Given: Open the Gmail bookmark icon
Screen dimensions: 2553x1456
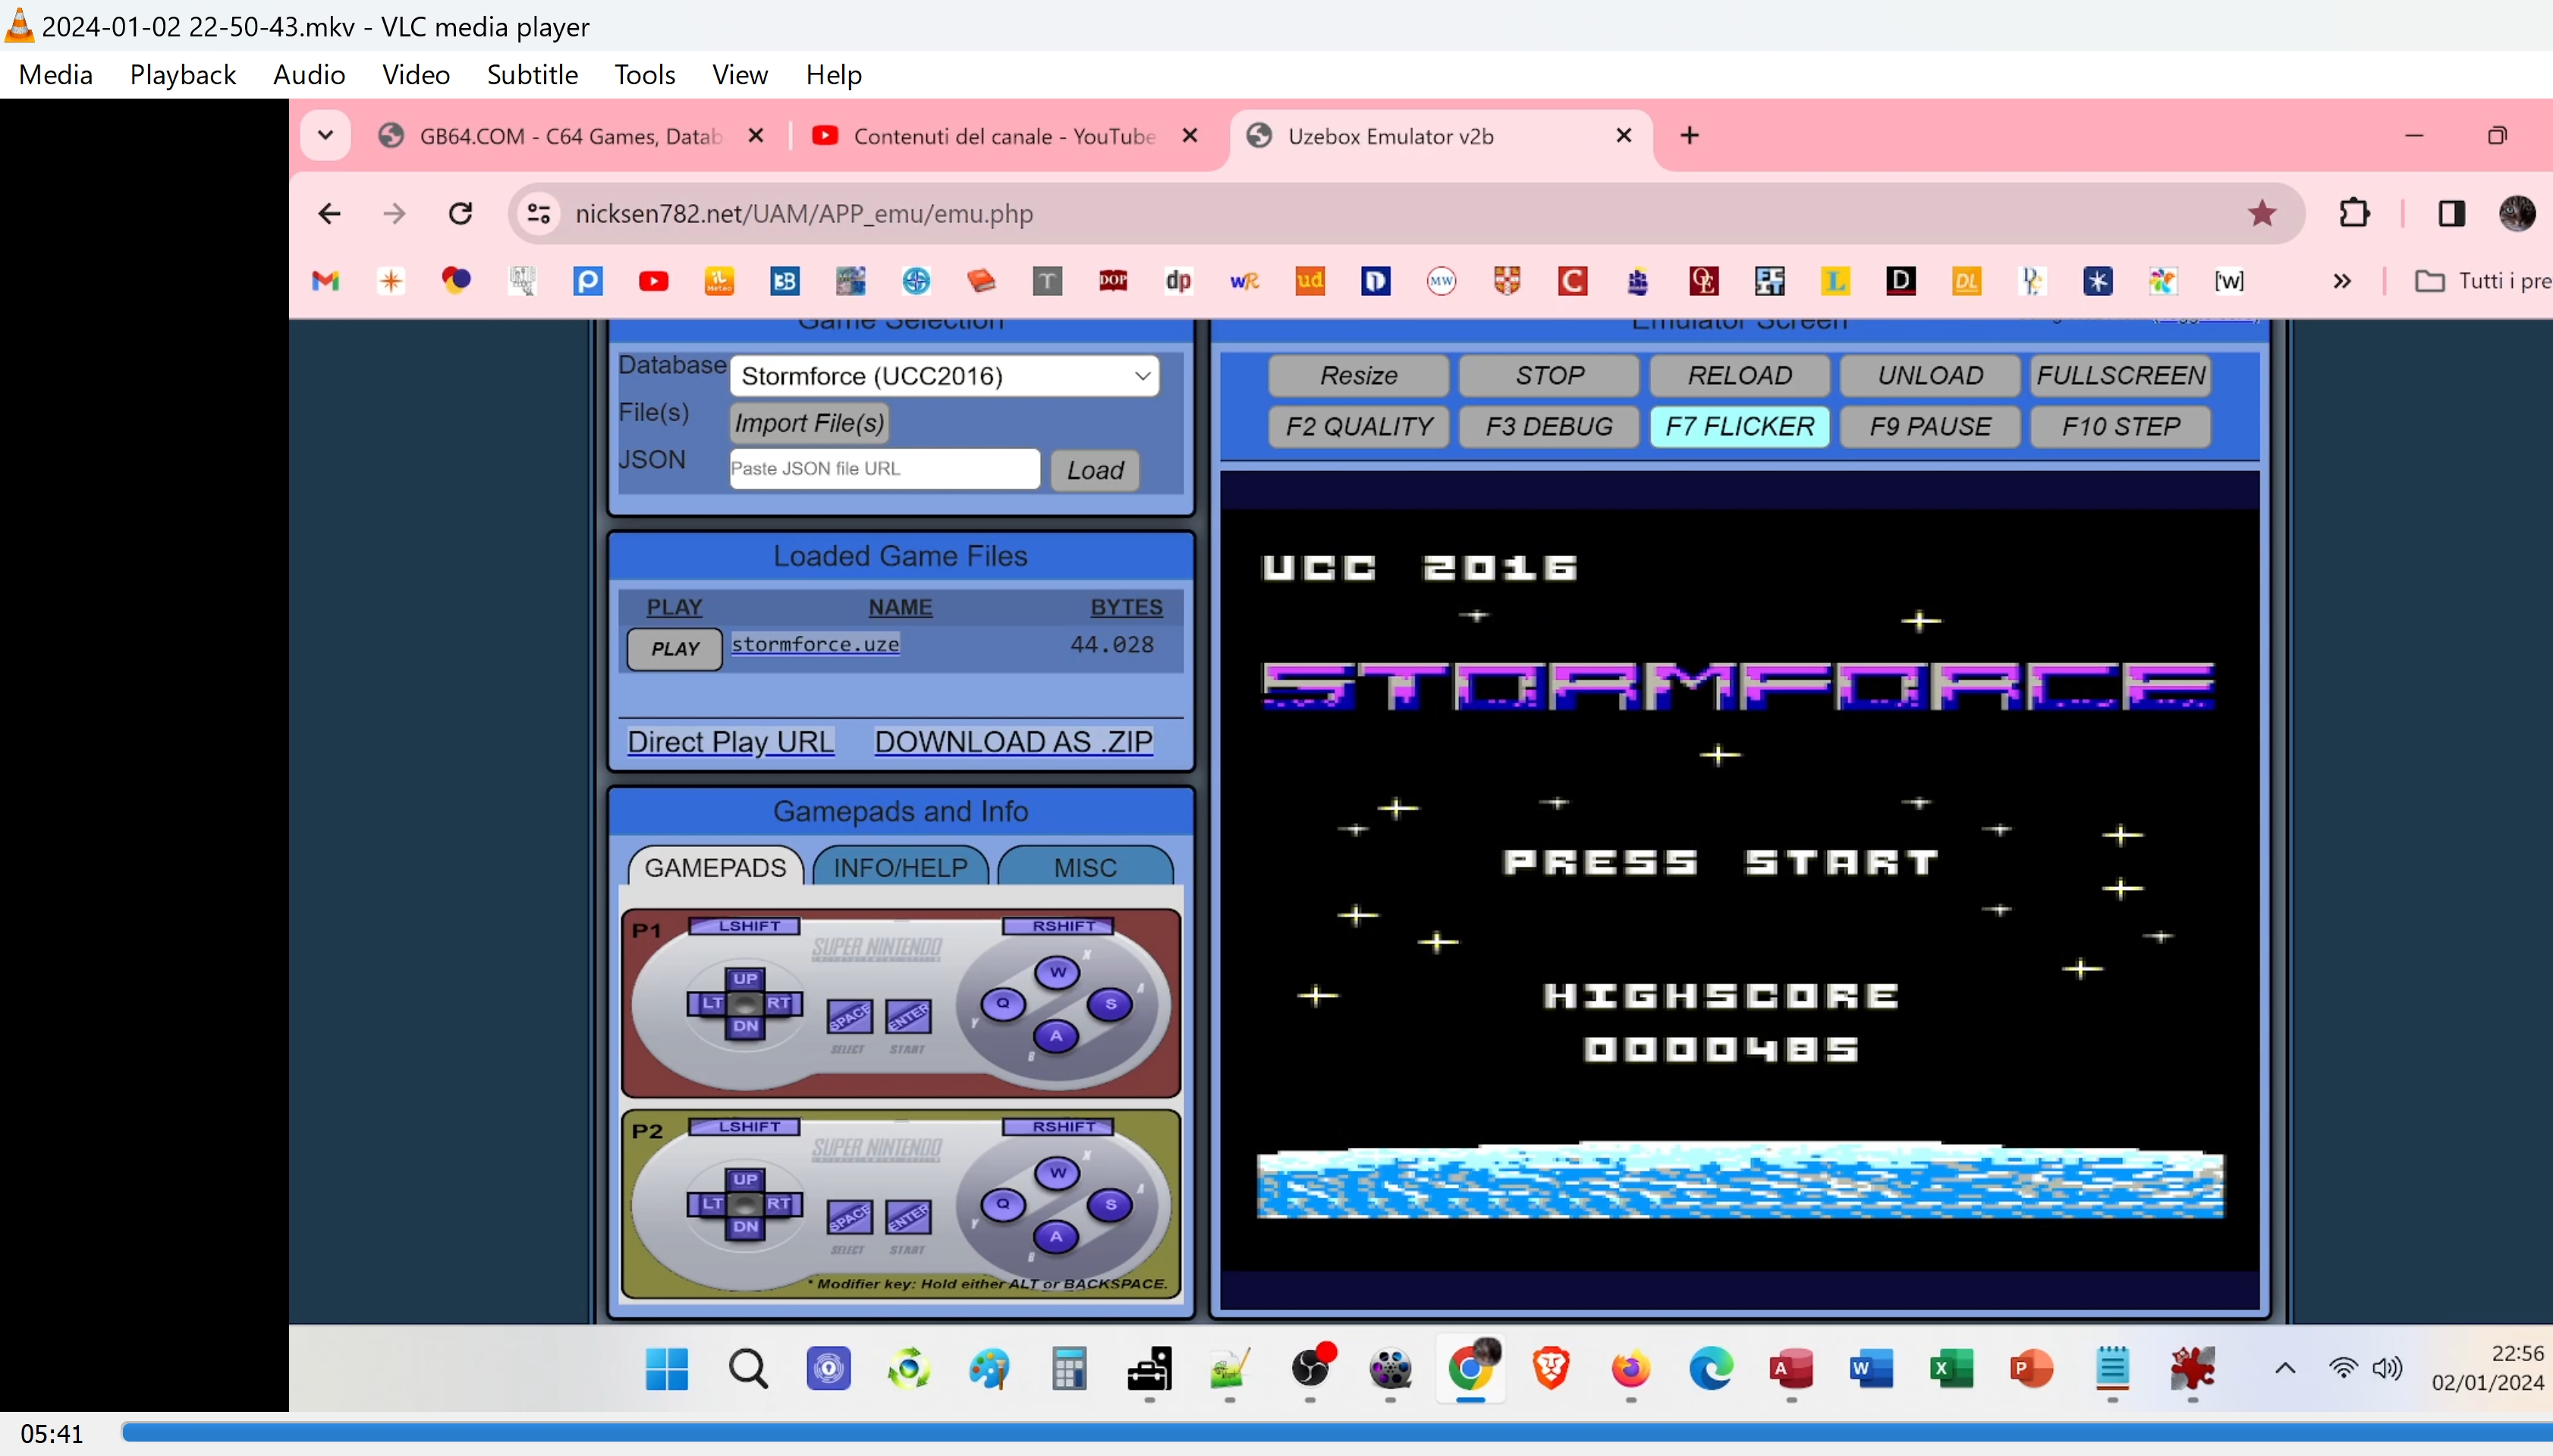Looking at the screenshot, I should point(326,281).
